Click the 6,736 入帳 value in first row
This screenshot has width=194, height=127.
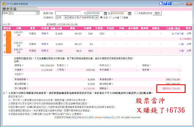coord(178,34)
